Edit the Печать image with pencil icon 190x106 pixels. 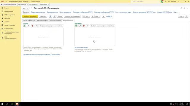tap(28, 26)
